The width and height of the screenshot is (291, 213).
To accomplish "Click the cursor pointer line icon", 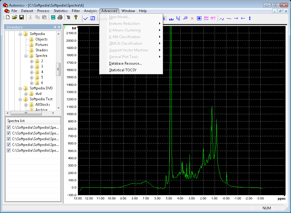I will (178, 18).
